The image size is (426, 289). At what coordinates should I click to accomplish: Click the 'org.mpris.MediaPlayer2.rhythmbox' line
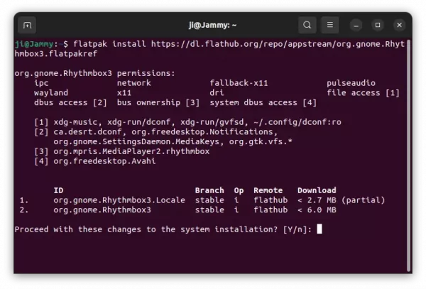(x=122, y=151)
